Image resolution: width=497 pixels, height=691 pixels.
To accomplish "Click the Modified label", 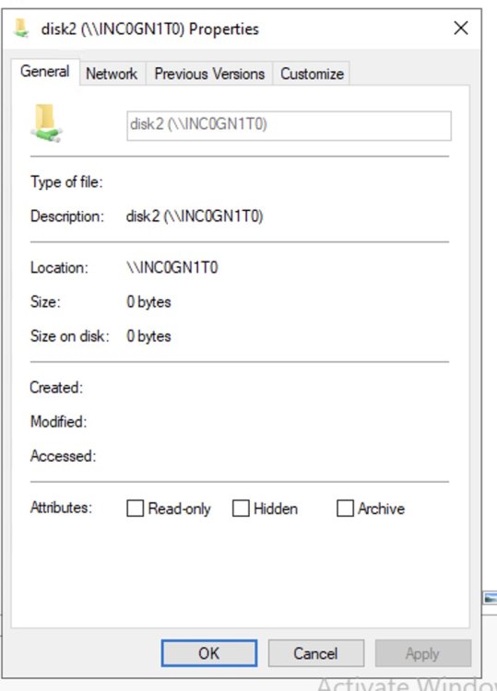I will (x=59, y=422).
